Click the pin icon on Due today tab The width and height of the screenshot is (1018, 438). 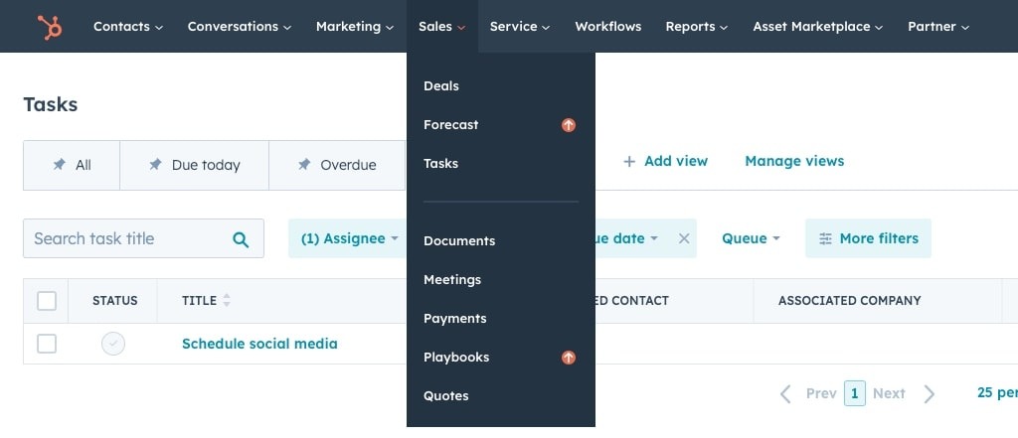click(155, 165)
